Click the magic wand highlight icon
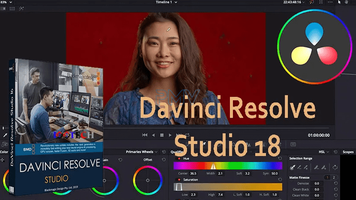The height and width of the screenshot is (200, 356). [x=21, y=8]
